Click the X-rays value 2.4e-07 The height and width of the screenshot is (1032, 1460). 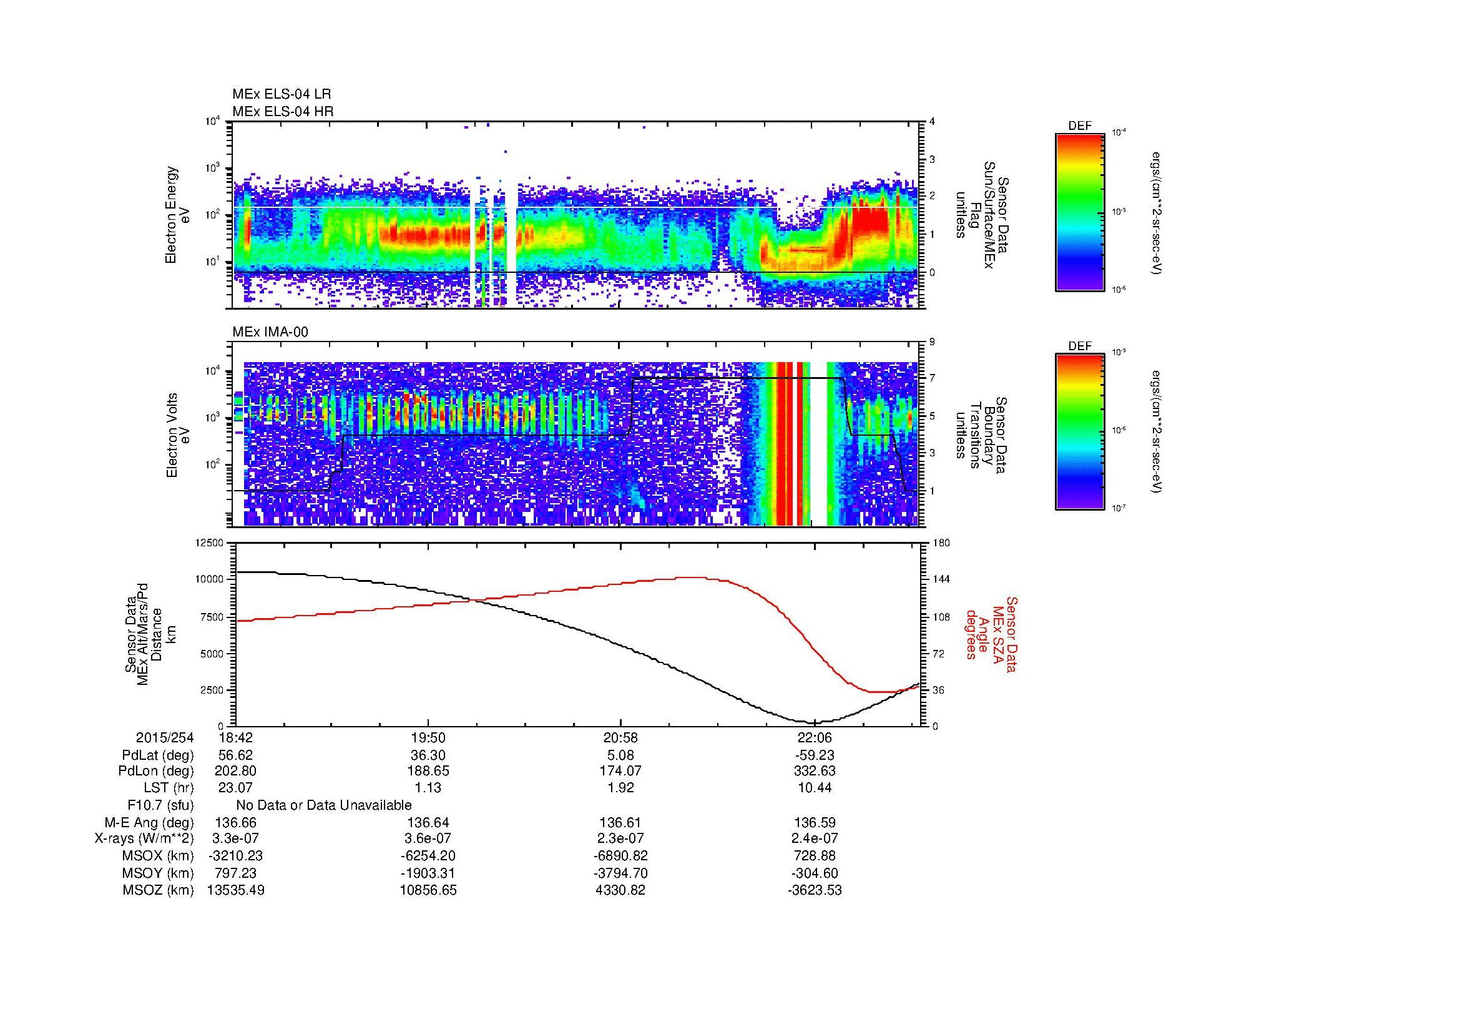[815, 838]
